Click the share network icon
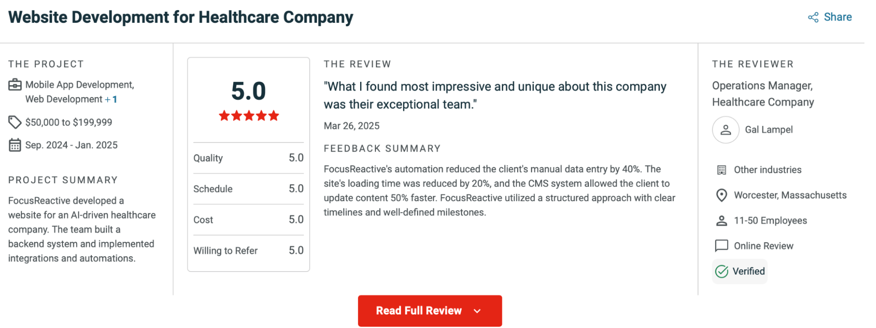Image resolution: width=876 pixels, height=328 pixels. 813,17
